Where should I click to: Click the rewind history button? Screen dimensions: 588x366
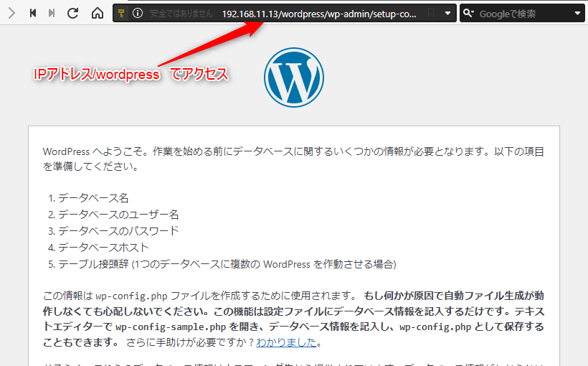click(x=33, y=14)
